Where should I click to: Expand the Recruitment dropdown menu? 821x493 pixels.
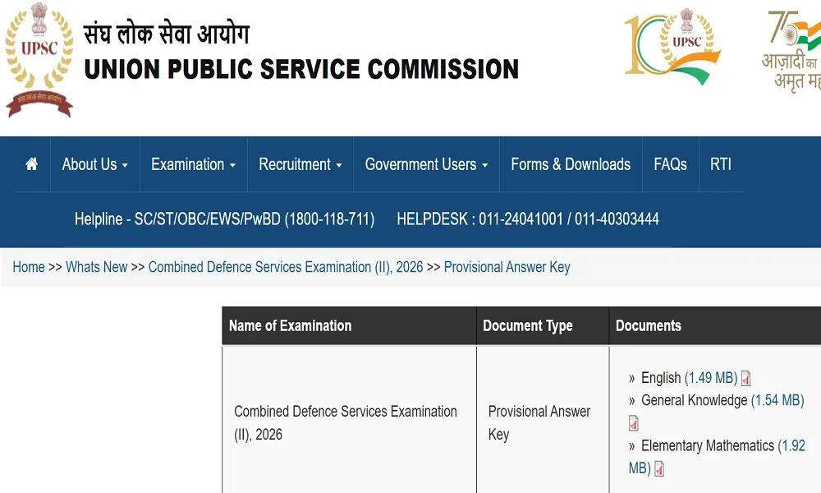point(300,164)
